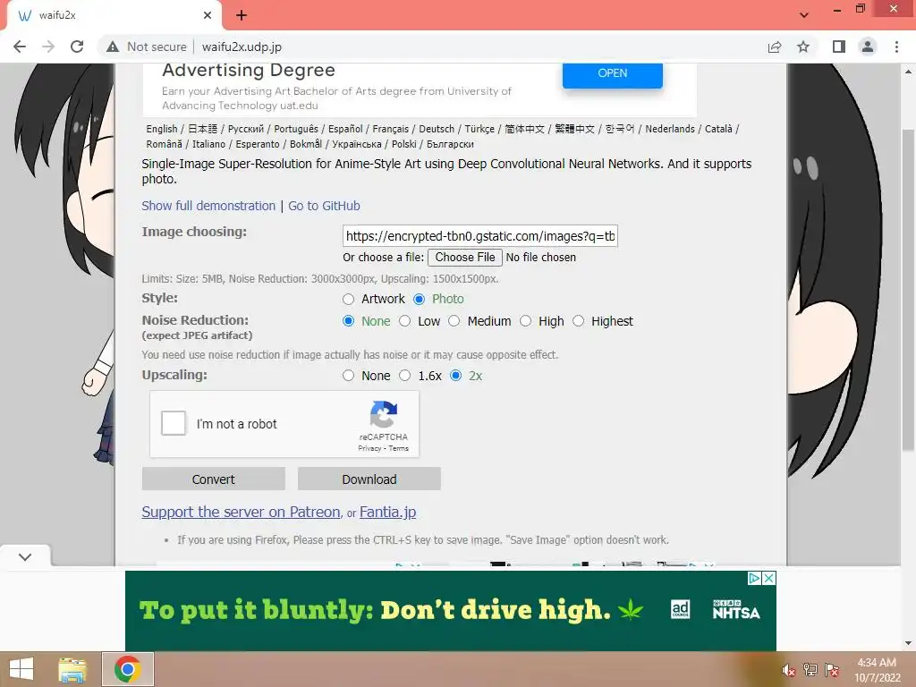Click the scrollbar down arrow
This screenshot has height=687, width=916.
coord(908,642)
